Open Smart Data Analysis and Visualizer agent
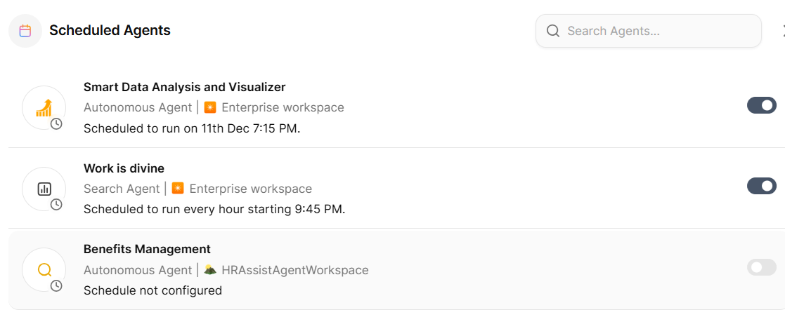 coord(184,87)
